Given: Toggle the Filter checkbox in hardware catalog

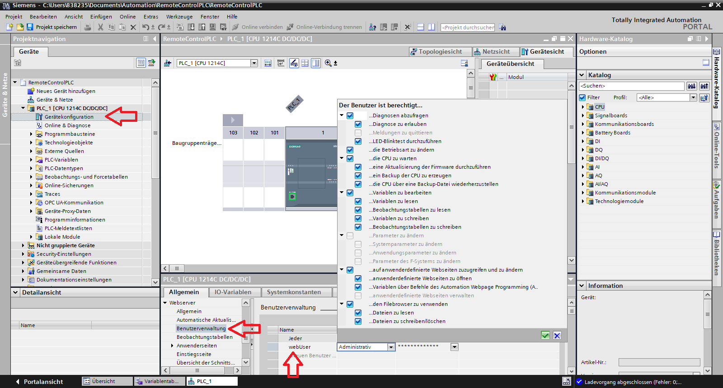Looking at the screenshot, I should pyautogui.click(x=582, y=97).
